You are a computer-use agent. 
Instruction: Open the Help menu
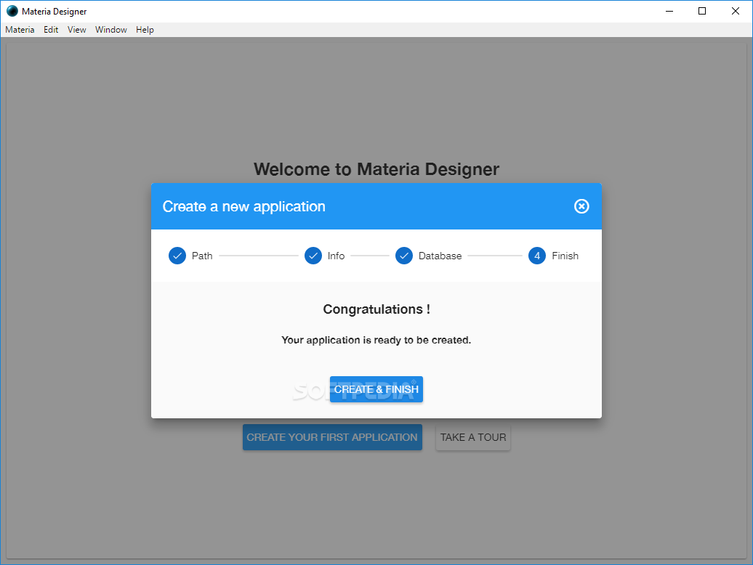point(145,30)
